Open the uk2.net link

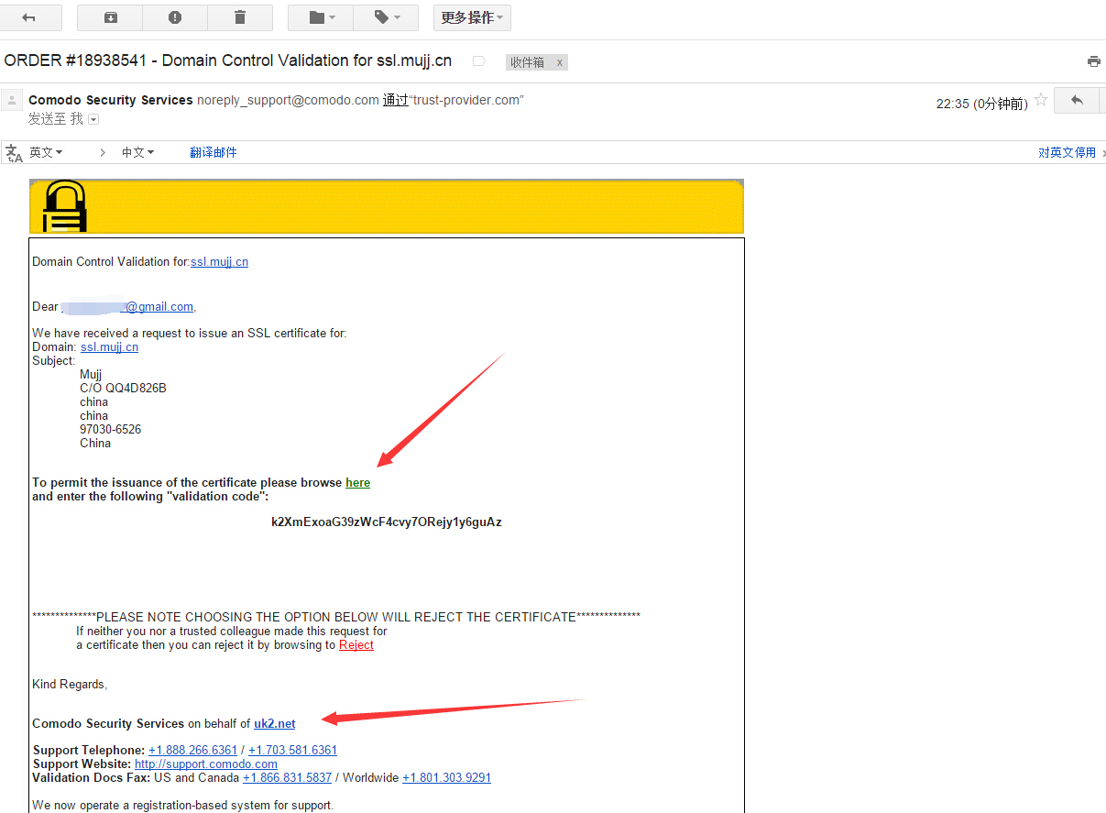point(275,723)
